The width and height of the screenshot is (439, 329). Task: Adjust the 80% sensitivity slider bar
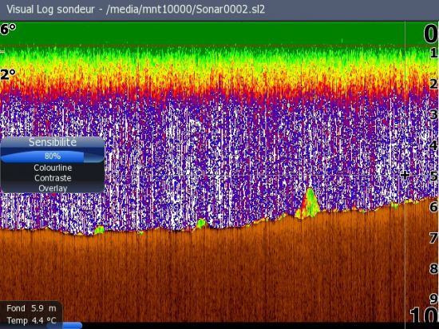point(53,156)
